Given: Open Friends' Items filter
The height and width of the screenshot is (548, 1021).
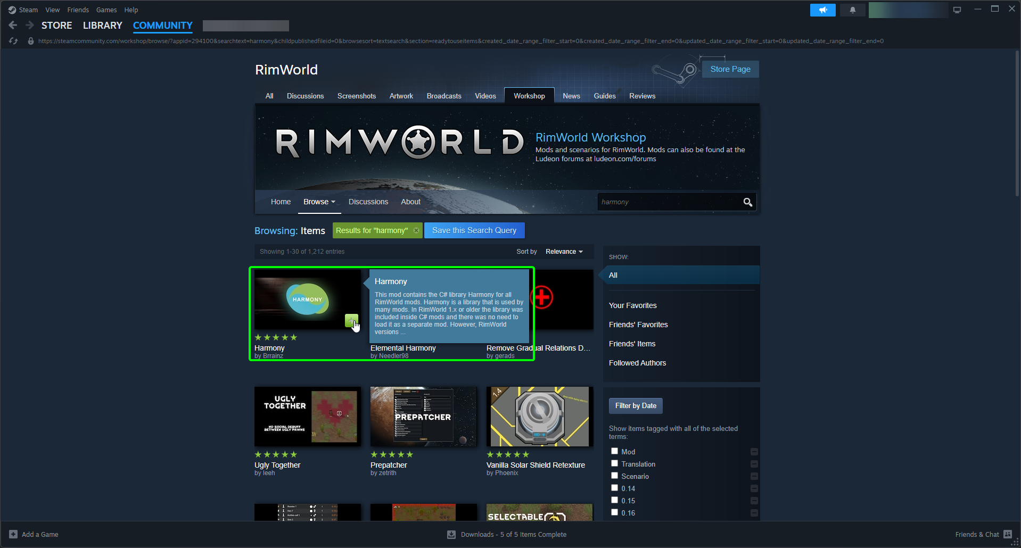Looking at the screenshot, I should coord(632,344).
